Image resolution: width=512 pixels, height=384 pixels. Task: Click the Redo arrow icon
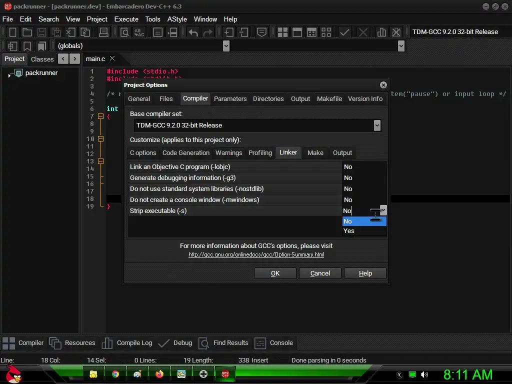tap(207, 32)
